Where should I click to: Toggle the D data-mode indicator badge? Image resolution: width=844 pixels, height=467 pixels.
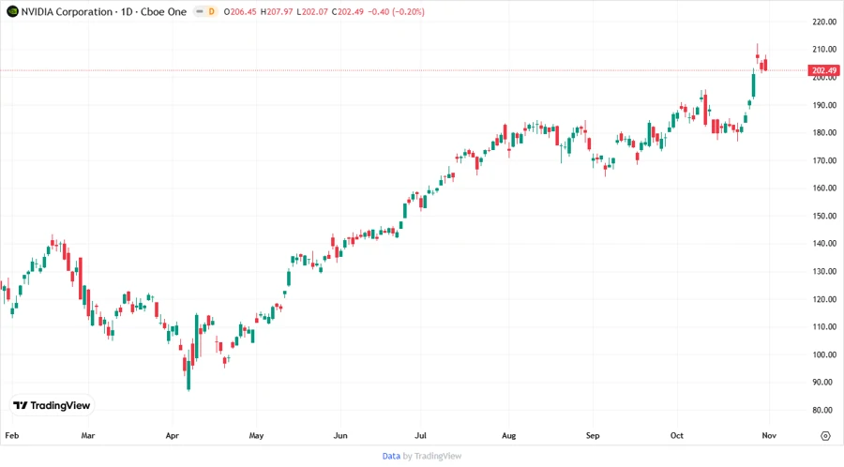click(x=212, y=11)
